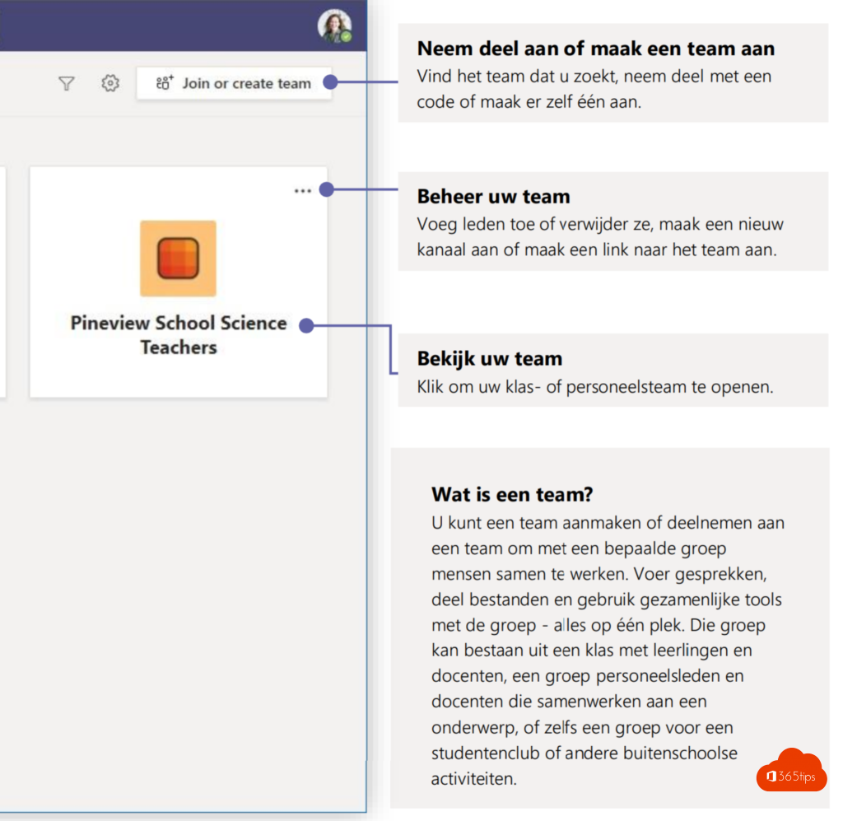Click purple dot on Join or create button
The width and height of the screenshot is (843, 821).
pos(330,82)
